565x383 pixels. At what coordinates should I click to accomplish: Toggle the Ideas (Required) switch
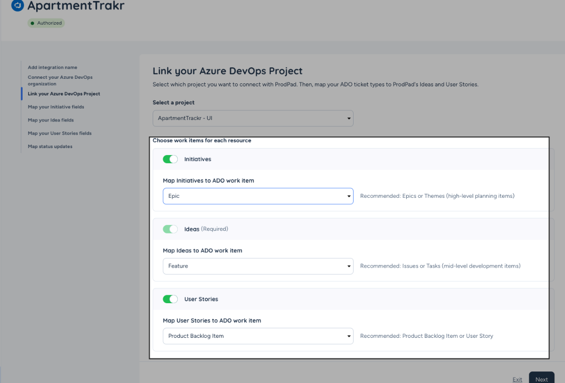170,229
